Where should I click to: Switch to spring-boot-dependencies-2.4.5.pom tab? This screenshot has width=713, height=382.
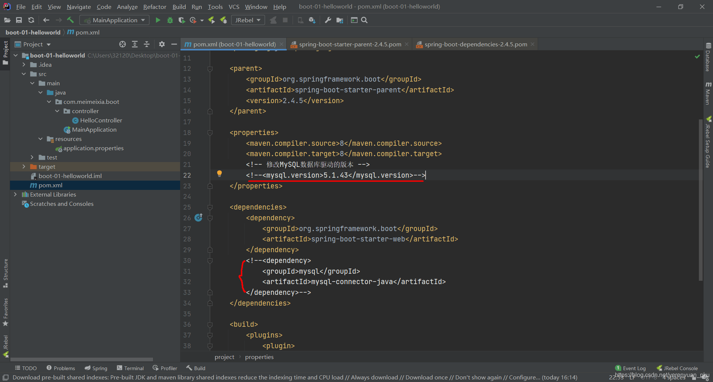[476, 44]
